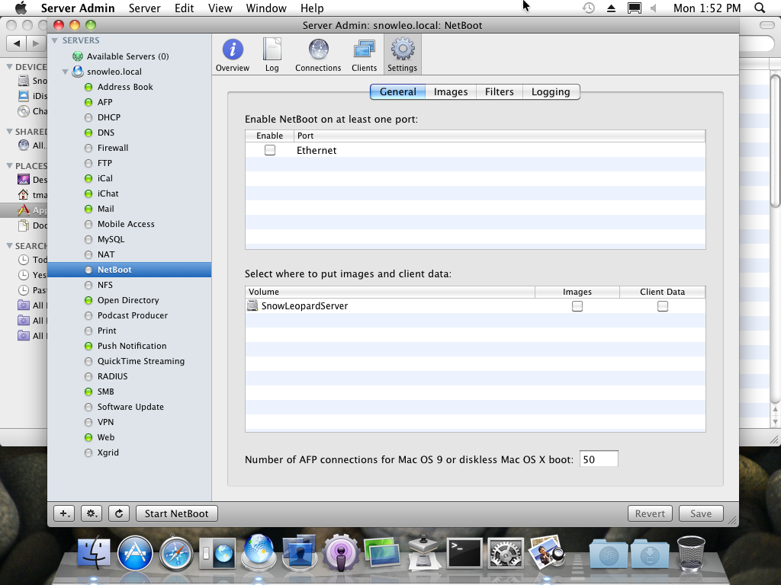The image size is (781, 585).
Task: Open the Help menu
Action: (312, 8)
